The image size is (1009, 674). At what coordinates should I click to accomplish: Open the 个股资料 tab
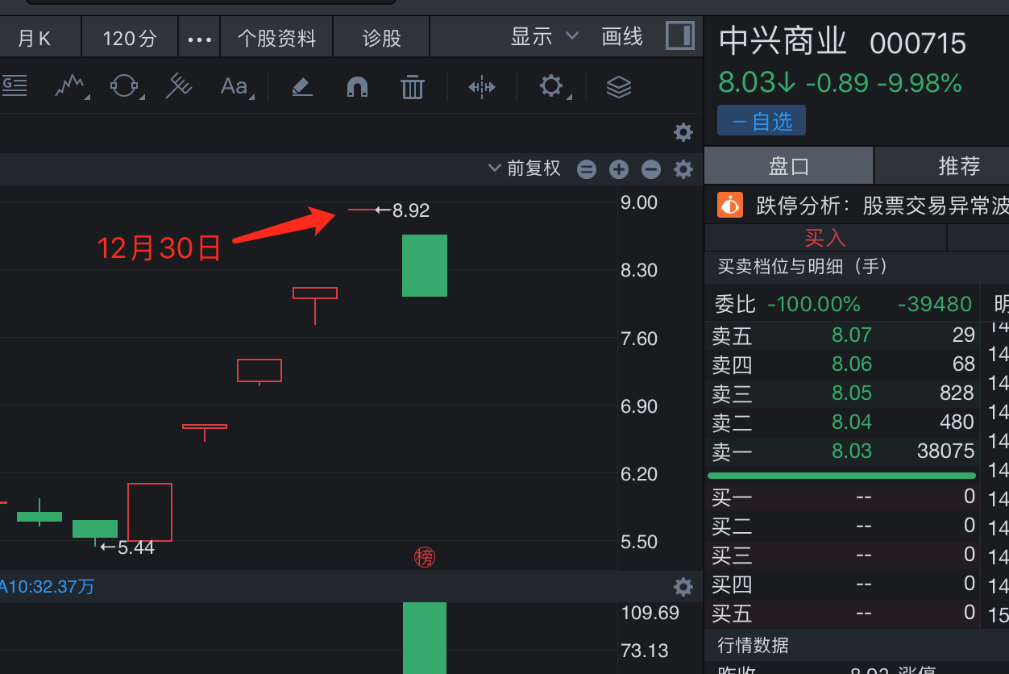(276, 38)
